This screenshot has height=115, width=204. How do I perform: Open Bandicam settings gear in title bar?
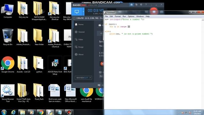tap(141, 5)
